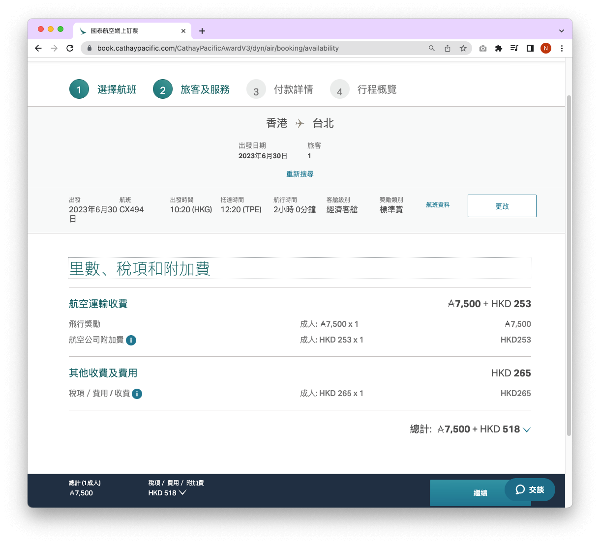Show info for 航空公司附加費
This screenshot has width=600, height=544.
131,340
